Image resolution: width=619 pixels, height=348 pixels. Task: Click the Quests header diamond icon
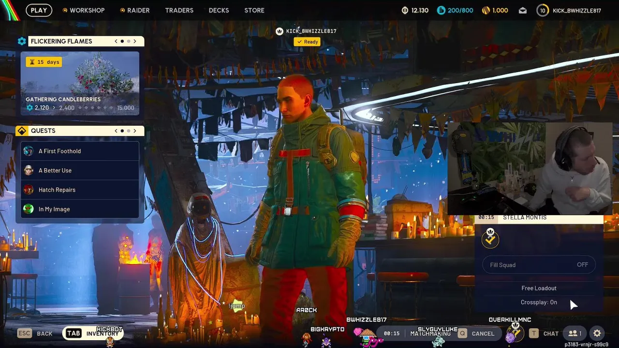[x=22, y=130]
